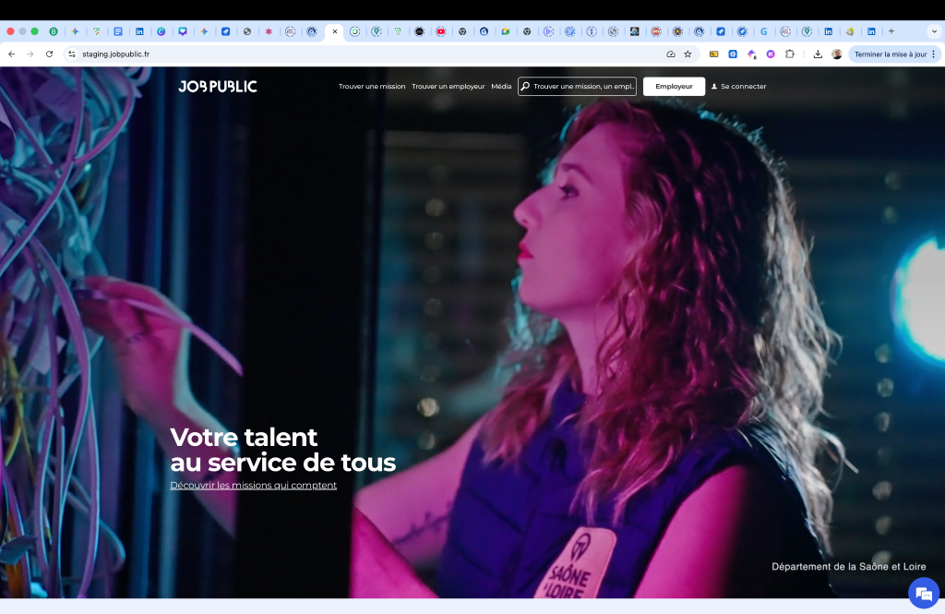Click the Employeur button
Screen dimensions: 945x614
click(x=674, y=86)
